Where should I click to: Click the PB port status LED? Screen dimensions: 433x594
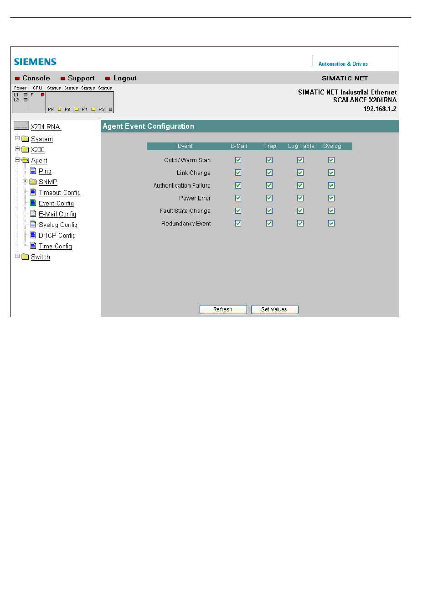[77, 110]
